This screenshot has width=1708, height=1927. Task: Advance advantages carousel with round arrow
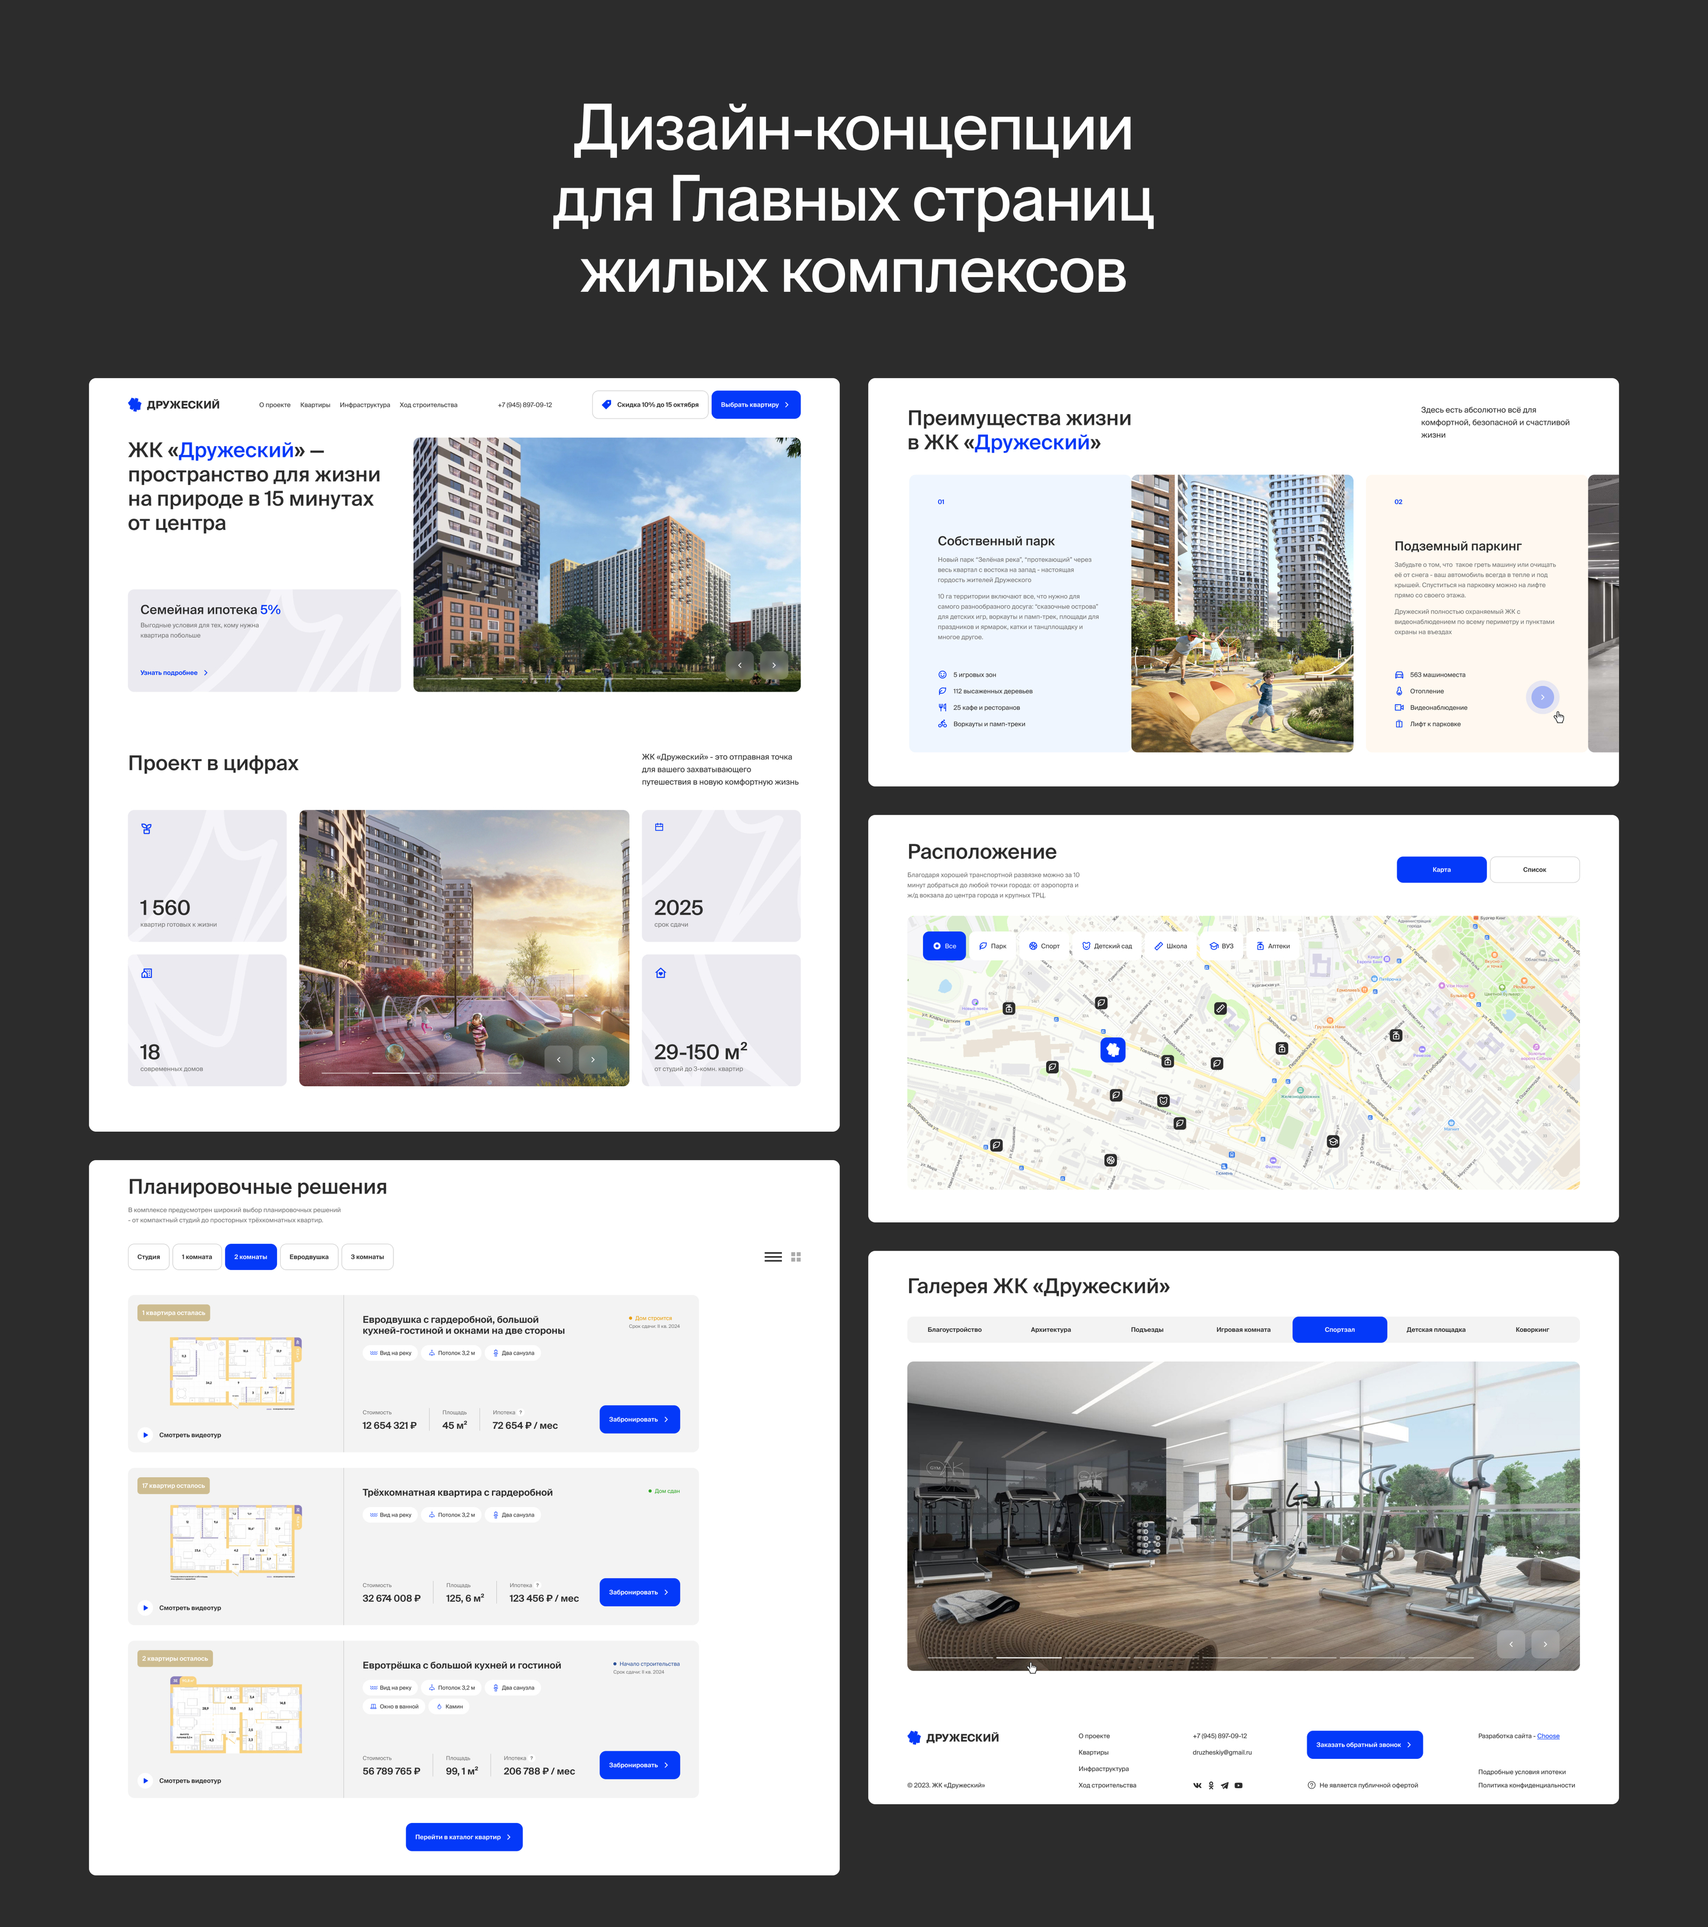pos(1542,697)
